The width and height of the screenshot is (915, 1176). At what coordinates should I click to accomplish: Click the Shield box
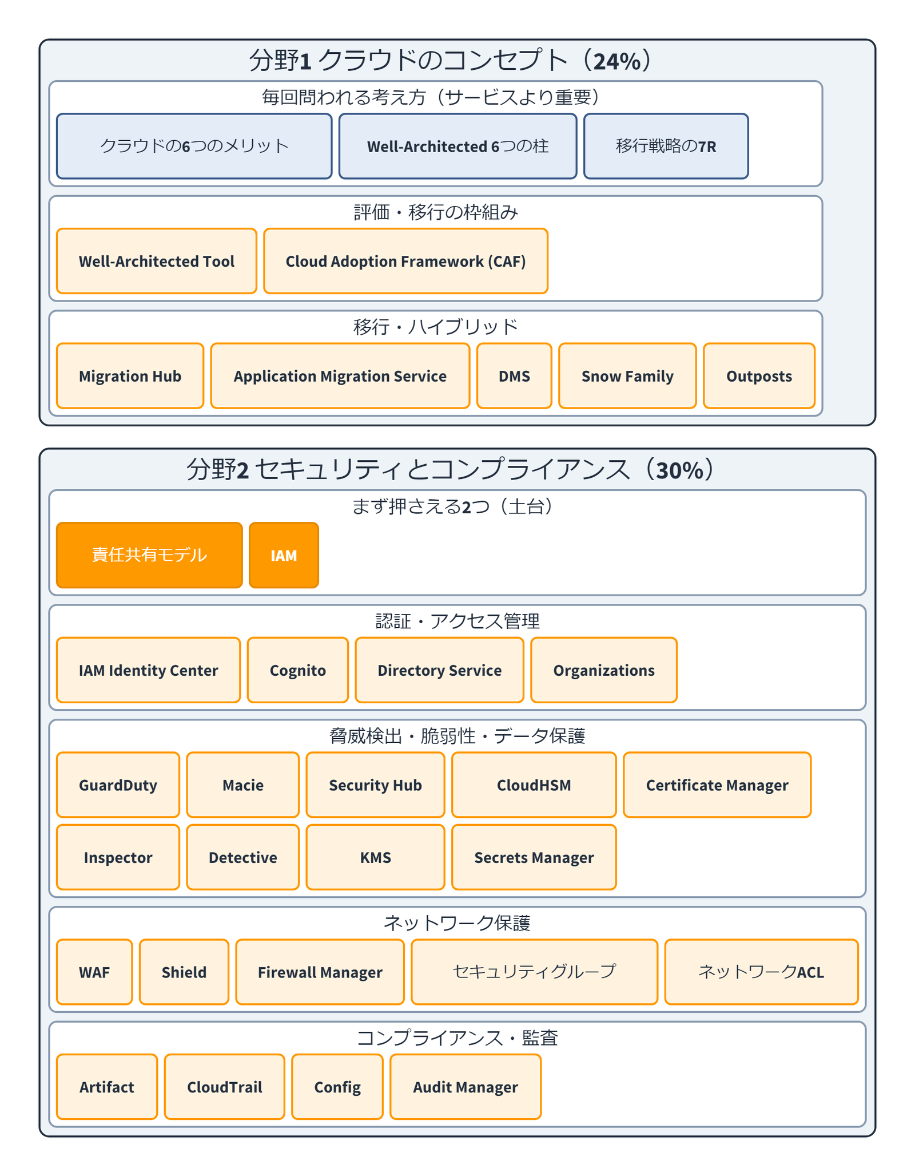[184, 972]
